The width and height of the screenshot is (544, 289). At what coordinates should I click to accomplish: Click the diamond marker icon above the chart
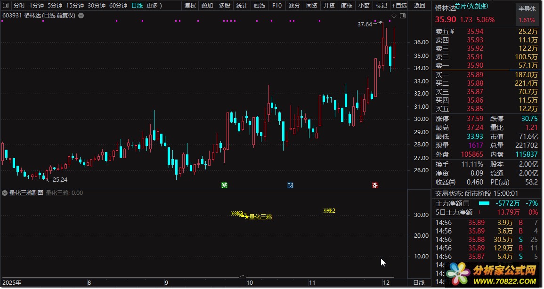pos(394,16)
